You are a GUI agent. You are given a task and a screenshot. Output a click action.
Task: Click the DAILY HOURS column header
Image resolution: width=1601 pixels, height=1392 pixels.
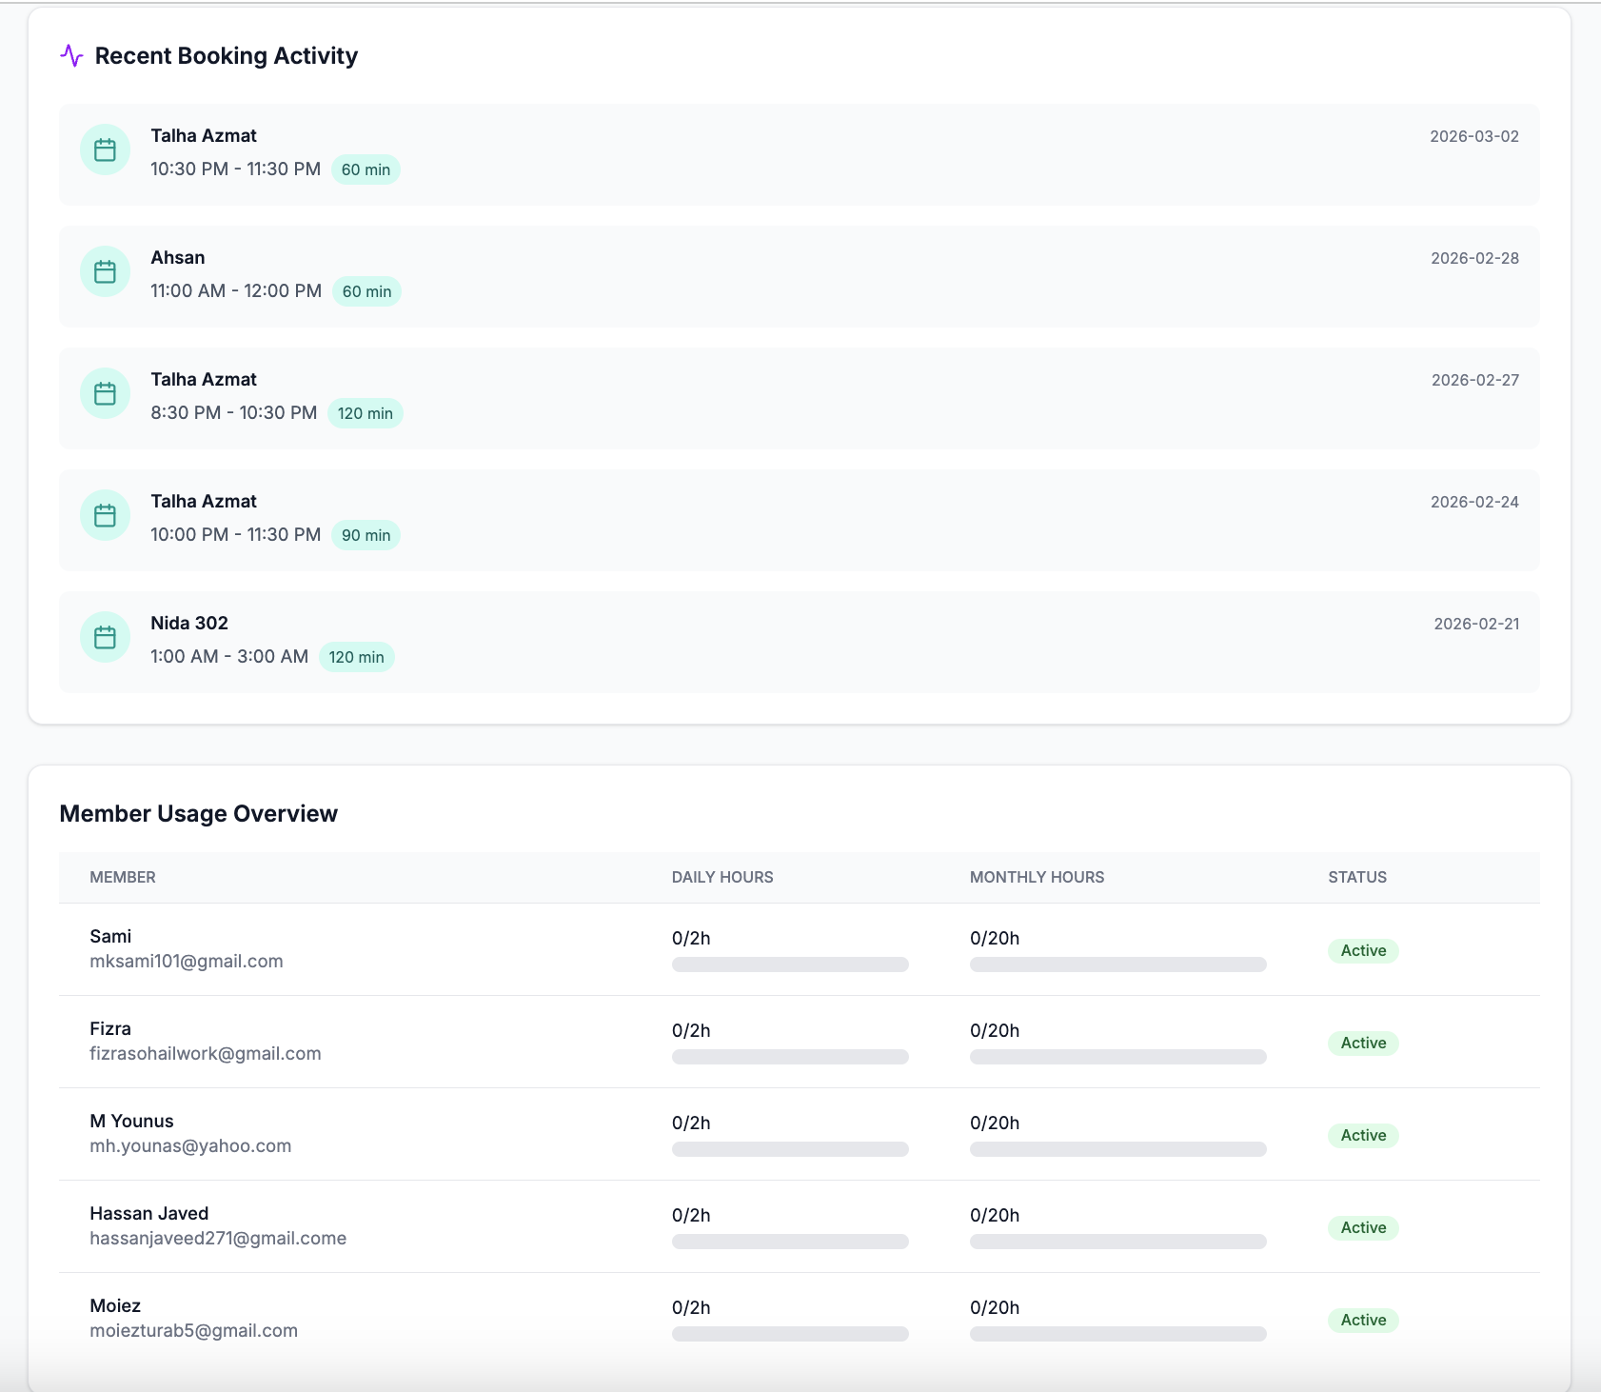[722, 877]
